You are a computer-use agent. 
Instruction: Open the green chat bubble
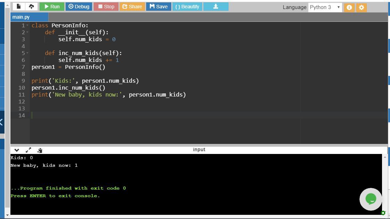(371, 199)
